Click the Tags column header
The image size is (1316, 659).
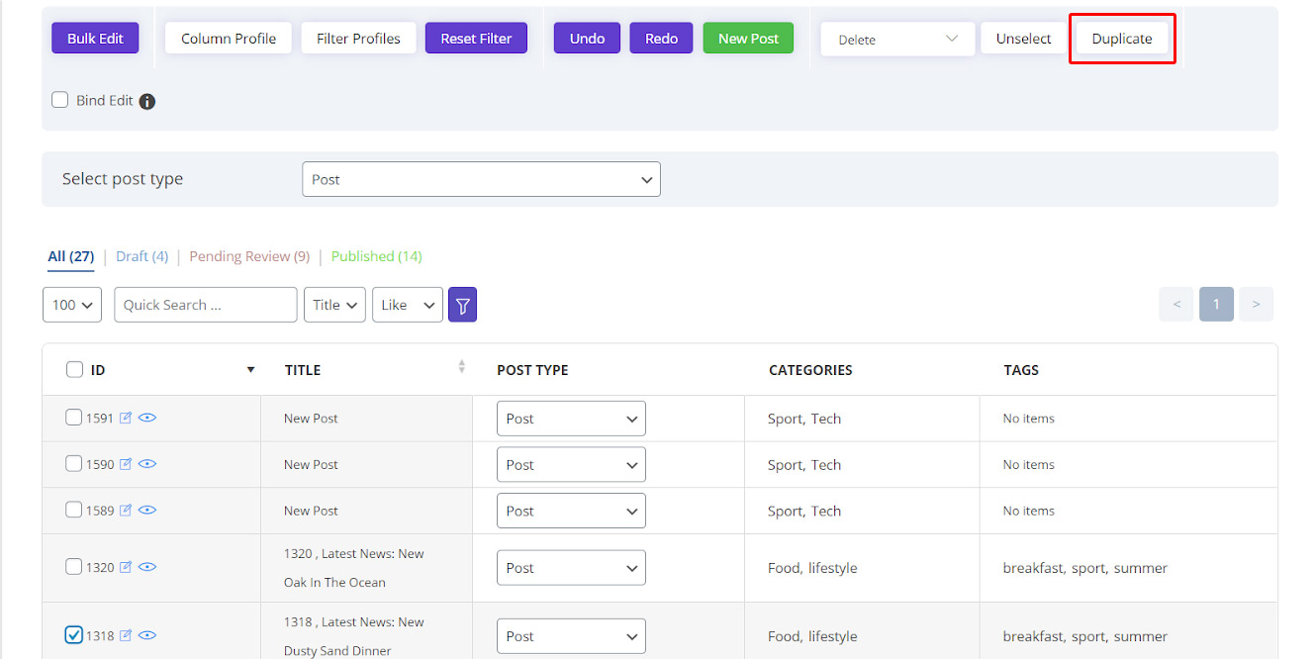coord(1021,370)
